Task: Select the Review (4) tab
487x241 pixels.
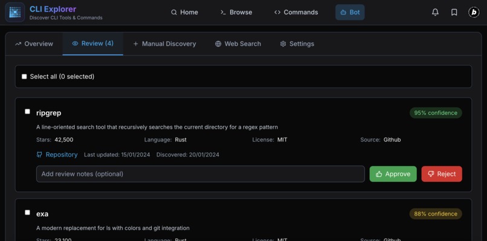Action: 92,43
